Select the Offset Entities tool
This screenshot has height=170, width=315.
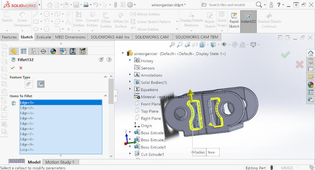pyautogui.click(x=106, y=21)
